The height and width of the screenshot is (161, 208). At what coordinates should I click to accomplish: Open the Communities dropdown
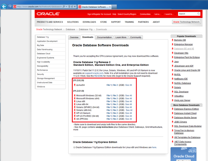pos(146,14)
